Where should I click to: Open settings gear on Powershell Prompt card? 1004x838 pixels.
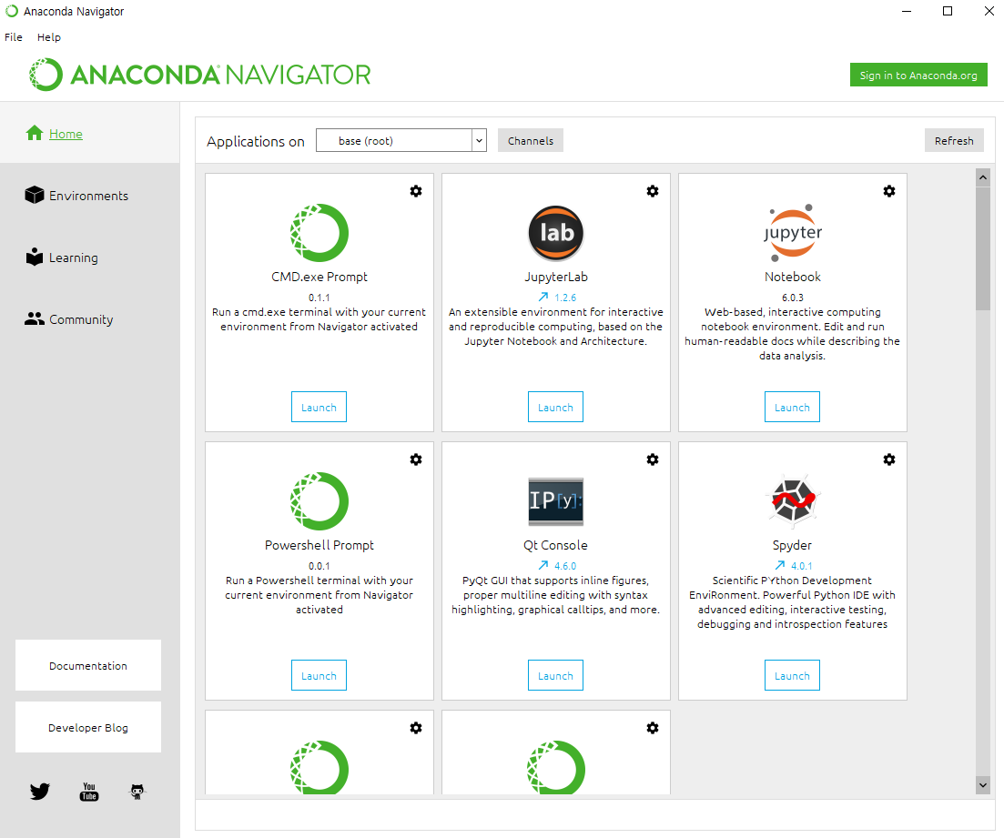[416, 459]
